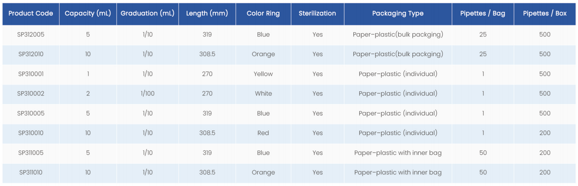Click the Pipettes / Box header
Image resolution: width=578 pixels, height=186 pixels.
click(x=545, y=13)
